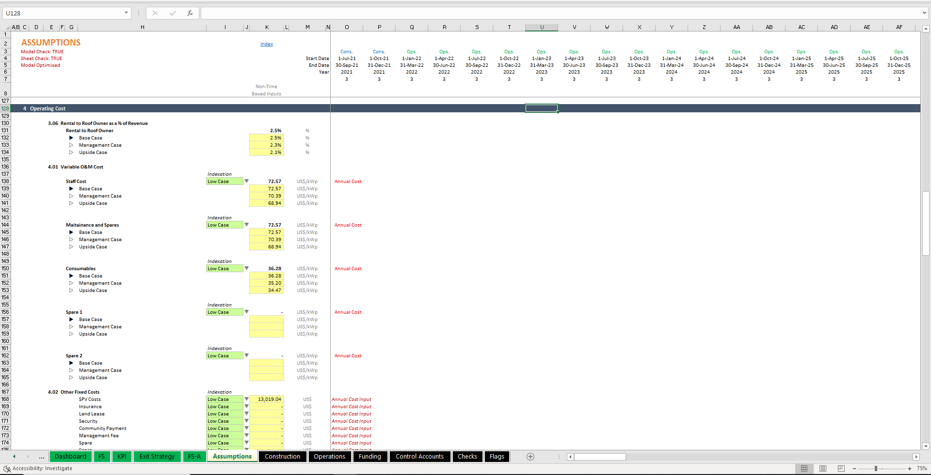Click the Name Box showing U128
Image resolution: width=931 pixels, height=475 pixels.
coord(62,13)
